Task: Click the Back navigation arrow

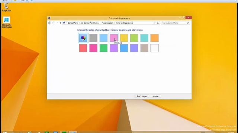Action: (x=49, y=23)
